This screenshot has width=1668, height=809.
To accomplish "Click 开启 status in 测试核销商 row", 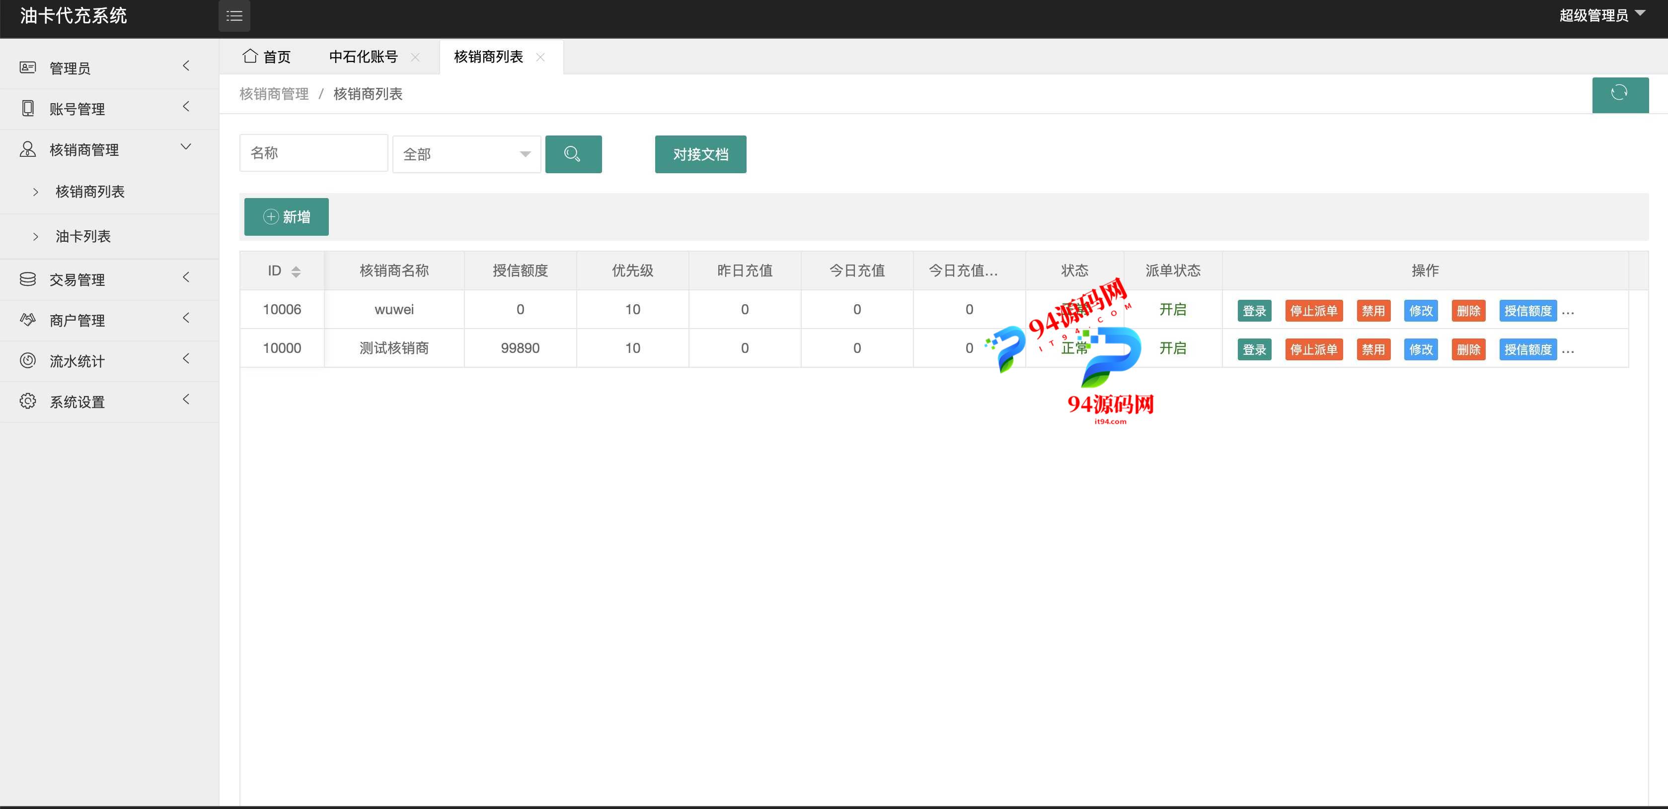I will point(1173,348).
